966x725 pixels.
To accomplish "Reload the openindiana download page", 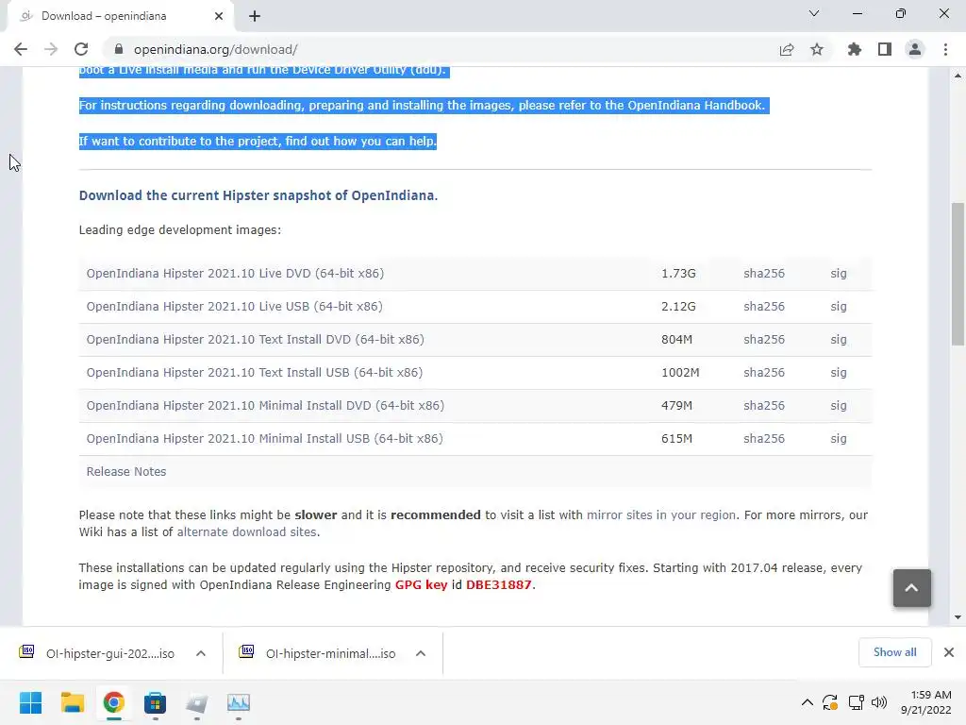I will 81,49.
